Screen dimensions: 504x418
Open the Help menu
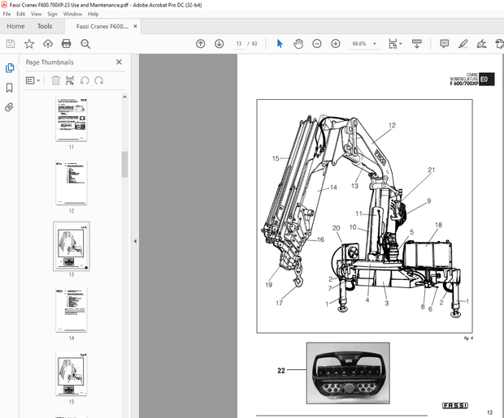point(93,14)
